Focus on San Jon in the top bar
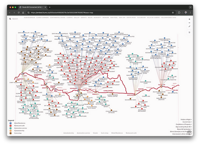Image resolution: width=200 pixels, height=145 pixels. tap(122, 18)
